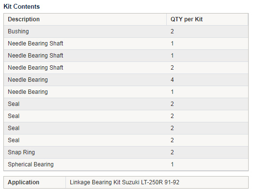Select the second Seal row
Screen dimensions: 253x193
pyautogui.click(x=126, y=116)
